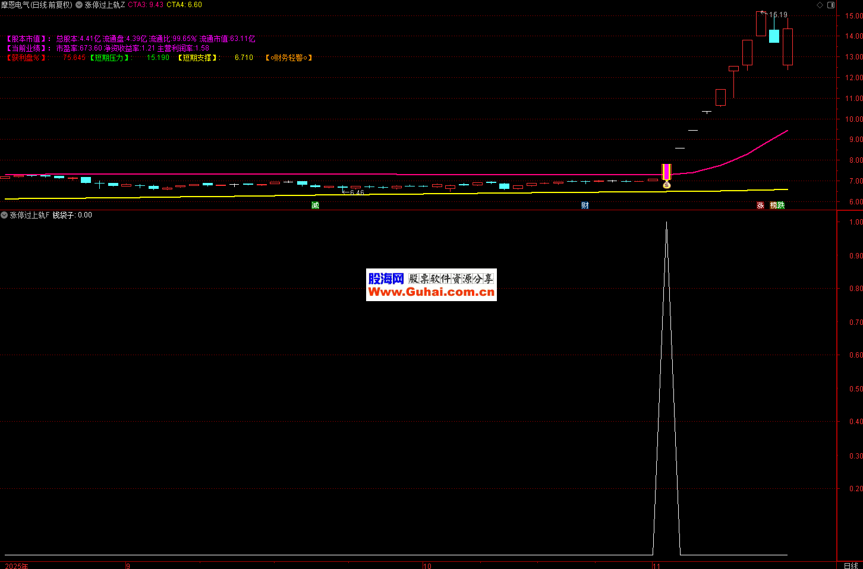Click the month 10 marker on time axis
This screenshot has height=569, width=863.
tap(427, 566)
